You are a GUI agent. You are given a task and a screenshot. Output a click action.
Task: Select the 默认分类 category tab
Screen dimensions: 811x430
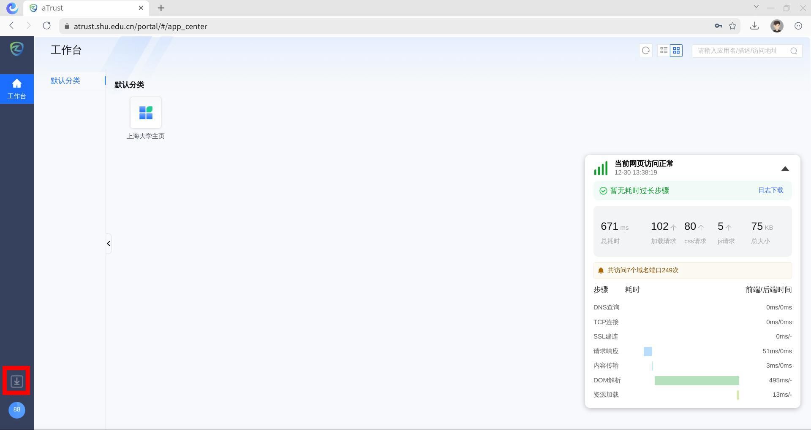pyautogui.click(x=65, y=81)
